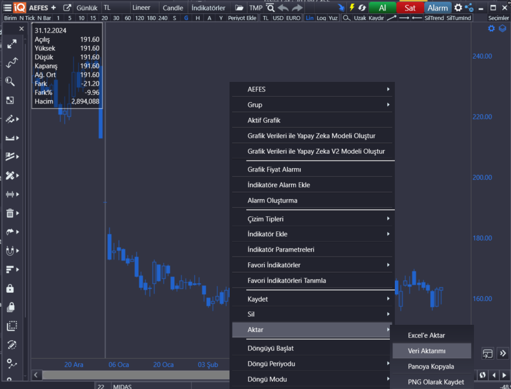Open chart settings gear in the title bar
The image size is (511, 389).
tap(458, 8)
